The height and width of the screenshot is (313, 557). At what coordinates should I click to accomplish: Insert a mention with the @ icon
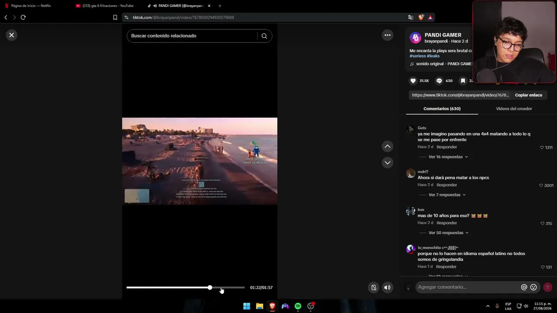[x=524, y=287]
